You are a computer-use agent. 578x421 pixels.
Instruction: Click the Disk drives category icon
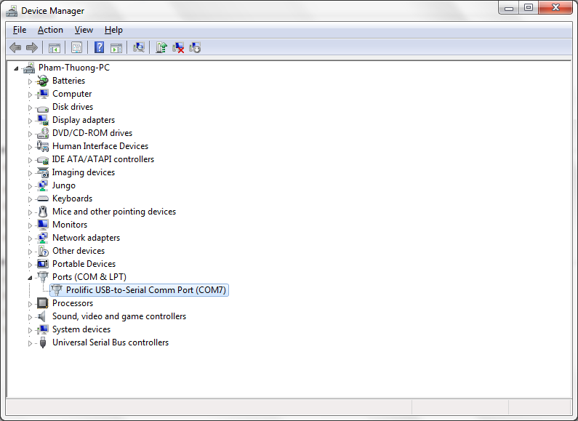[x=43, y=108]
